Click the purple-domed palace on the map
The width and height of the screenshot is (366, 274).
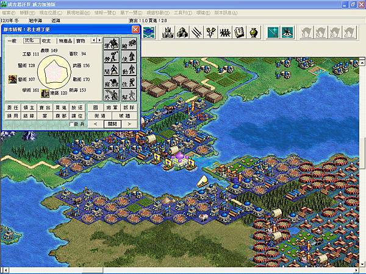click(x=179, y=159)
